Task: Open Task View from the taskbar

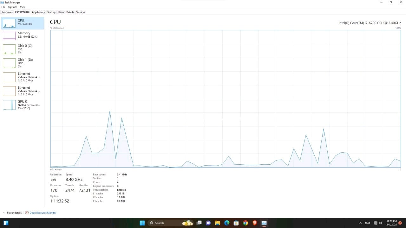Action: (199, 223)
